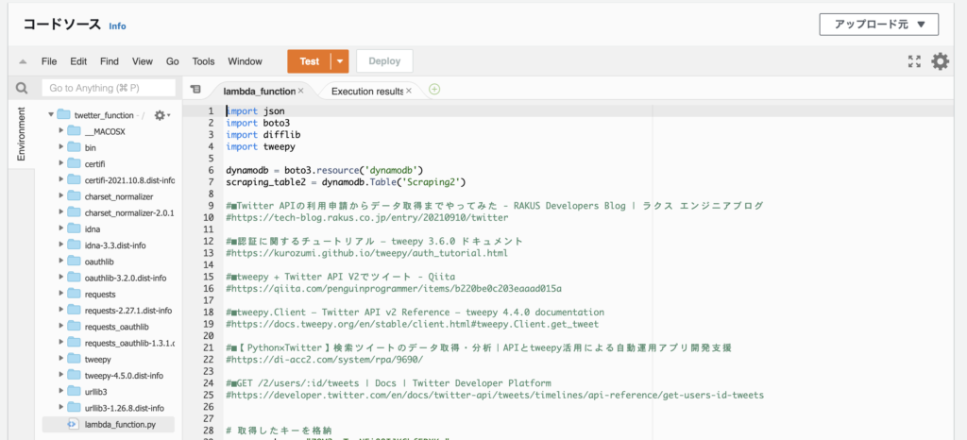Click the developer.twitter.com URL comment line
967x440 pixels.
click(495, 395)
